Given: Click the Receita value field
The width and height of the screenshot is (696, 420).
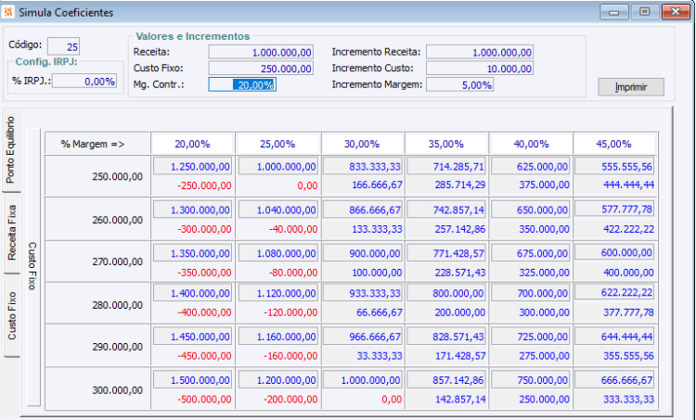Looking at the screenshot, I should coord(261,52).
